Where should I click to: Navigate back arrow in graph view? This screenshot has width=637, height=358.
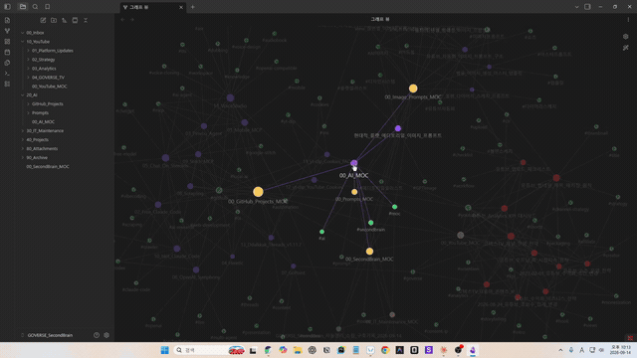coord(122,19)
